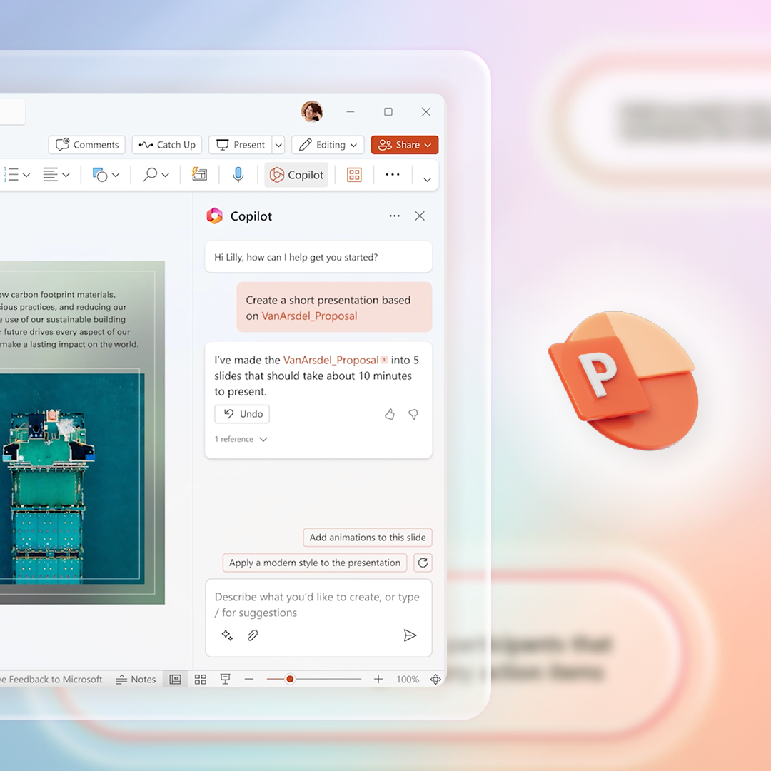Switch to Slide Sorter view

tap(200, 679)
